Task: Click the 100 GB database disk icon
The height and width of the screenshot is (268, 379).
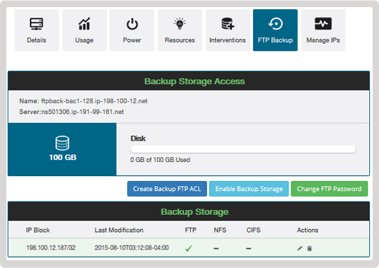Action: coord(62,143)
